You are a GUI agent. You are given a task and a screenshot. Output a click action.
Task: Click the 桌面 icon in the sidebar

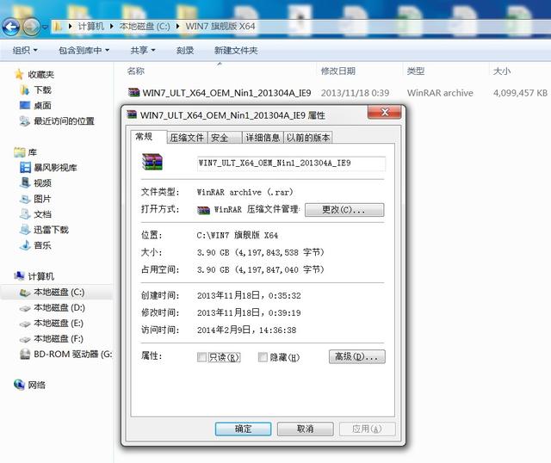pyautogui.click(x=25, y=105)
